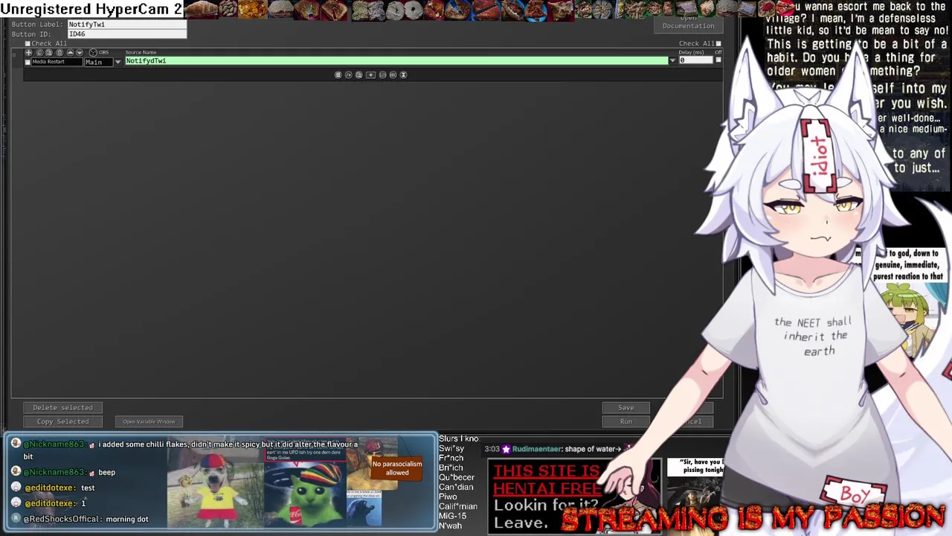Tick the right Check All checkbox
The height and width of the screenshot is (536, 952).
tap(718, 43)
